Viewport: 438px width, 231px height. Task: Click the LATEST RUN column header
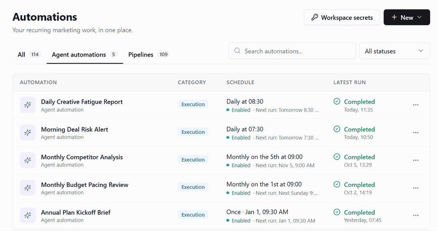350,82
